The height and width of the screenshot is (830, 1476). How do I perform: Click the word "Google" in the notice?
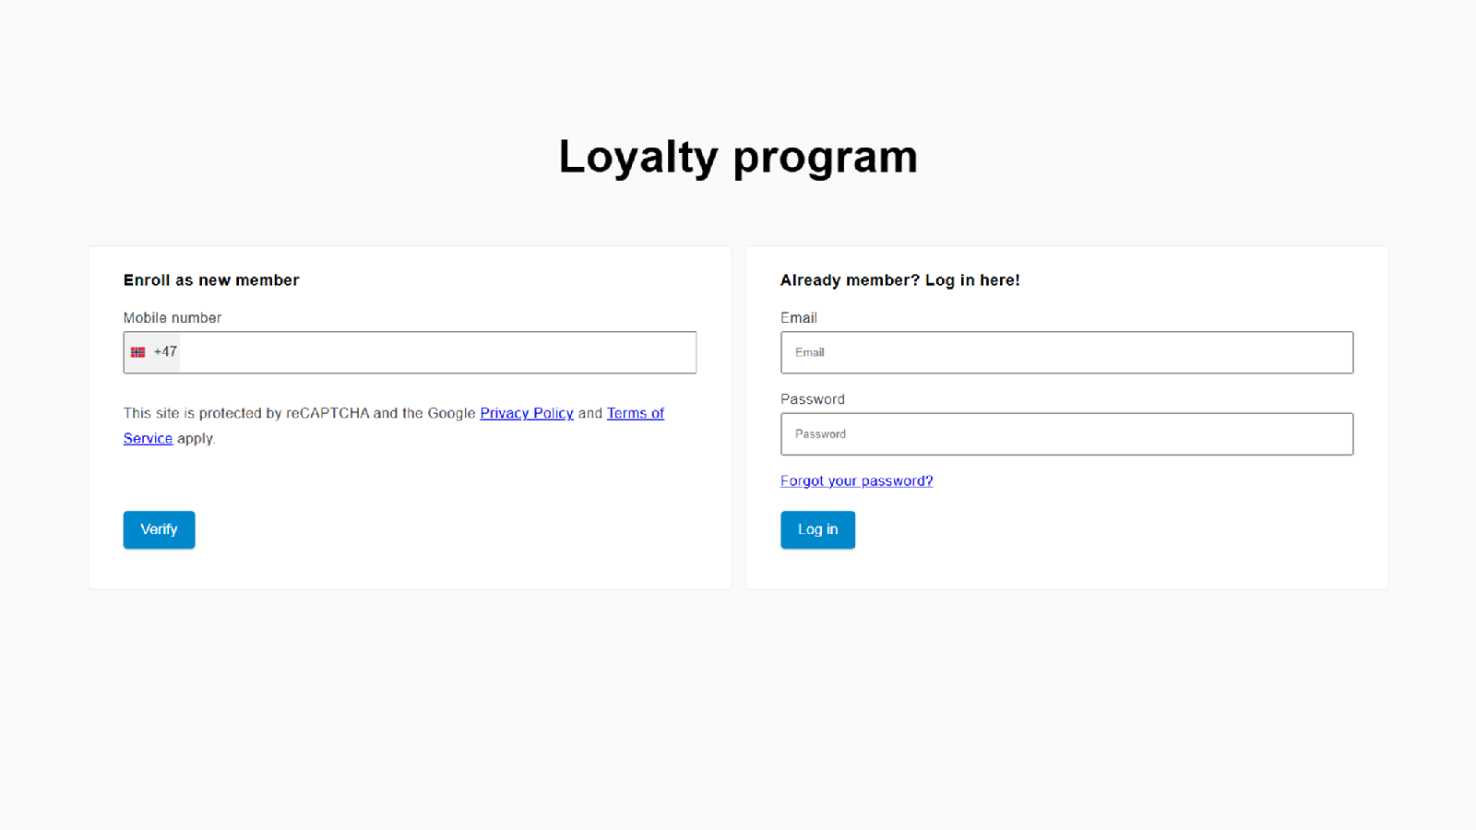point(451,413)
